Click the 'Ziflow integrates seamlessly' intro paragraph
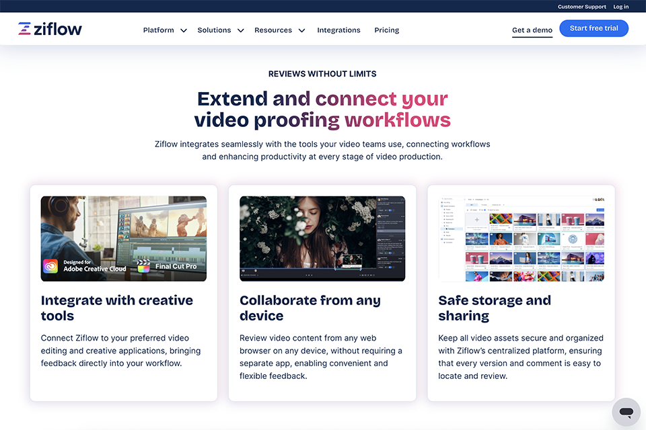Viewport: 646px width, 430px height. (322, 150)
